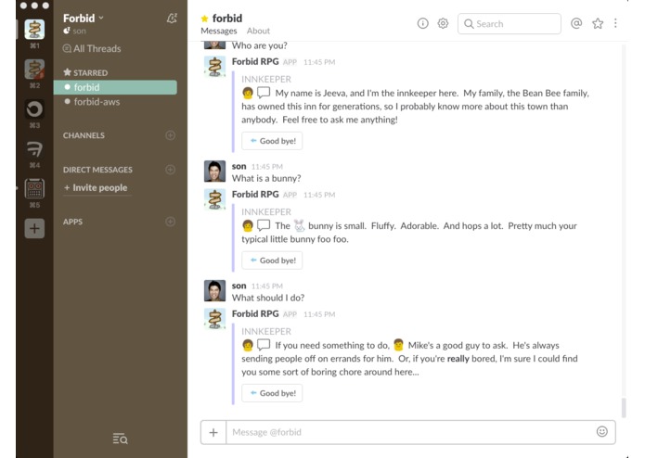This screenshot has height=458, width=645.
Task: Open the quick switcher icon at sidebar bottom
Action: [x=120, y=439]
